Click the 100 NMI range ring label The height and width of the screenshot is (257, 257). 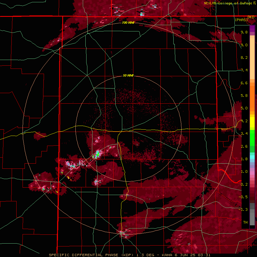(x=128, y=23)
